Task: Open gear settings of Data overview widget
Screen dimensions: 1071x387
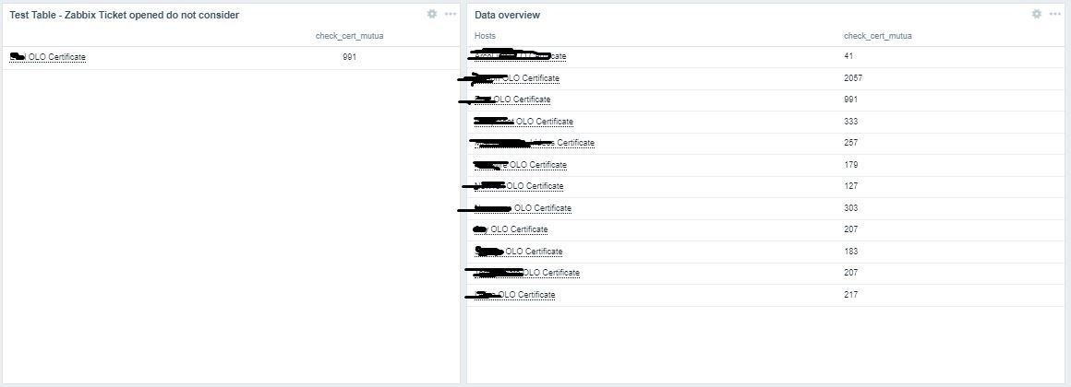Action: (1036, 14)
